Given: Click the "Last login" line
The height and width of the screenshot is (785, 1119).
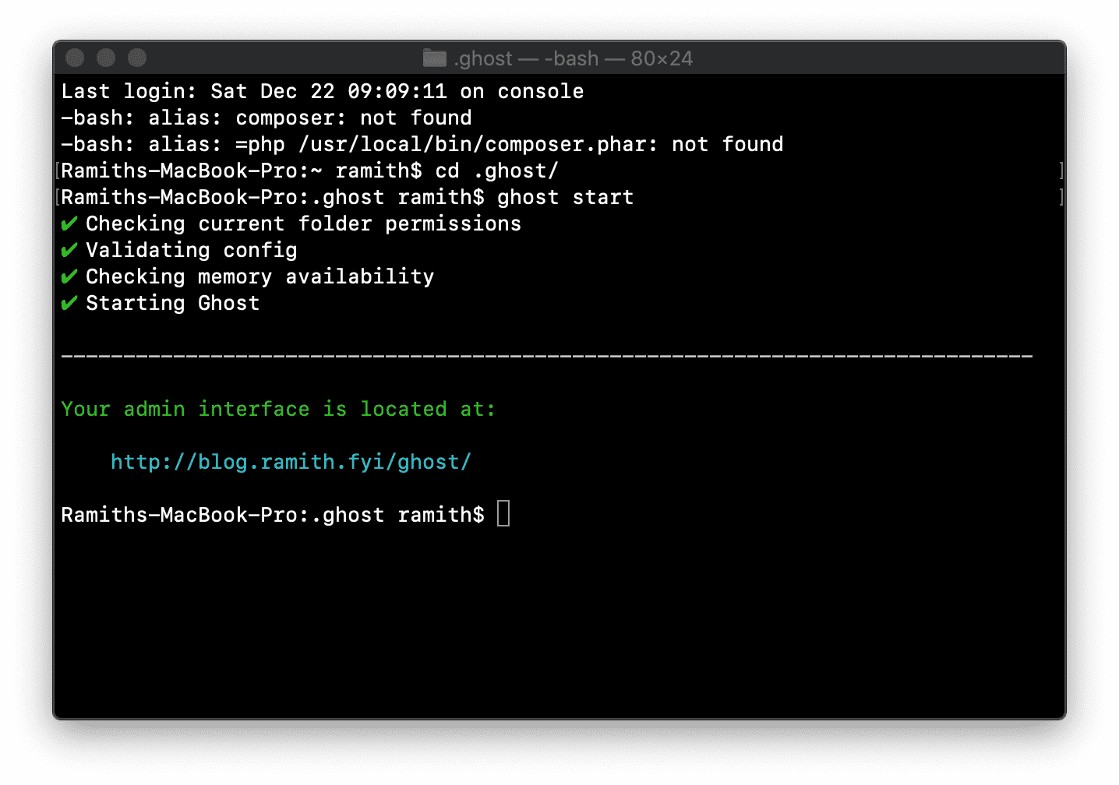Looking at the screenshot, I should (322, 92).
